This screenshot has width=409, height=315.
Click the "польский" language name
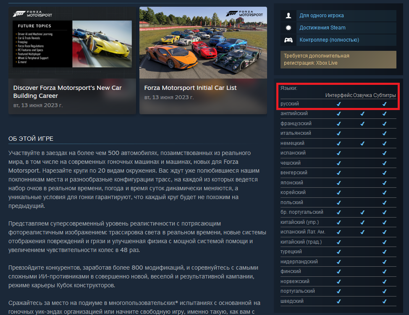[291, 202]
